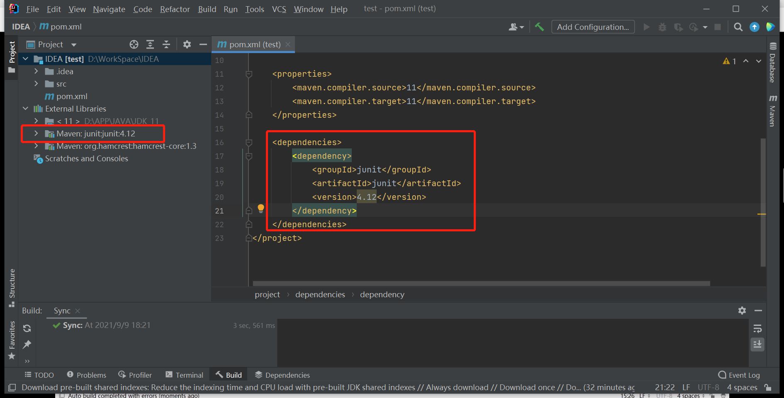Image resolution: width=784 pixels, height=398 pixels.
Task: Collapse External Libraries node
Action: (26, 109)
